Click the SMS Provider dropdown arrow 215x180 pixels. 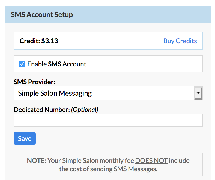point(198,93)
